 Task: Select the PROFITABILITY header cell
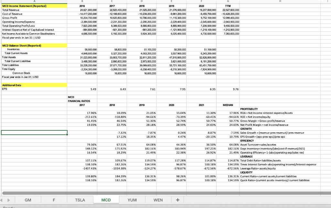click(249, 109)
